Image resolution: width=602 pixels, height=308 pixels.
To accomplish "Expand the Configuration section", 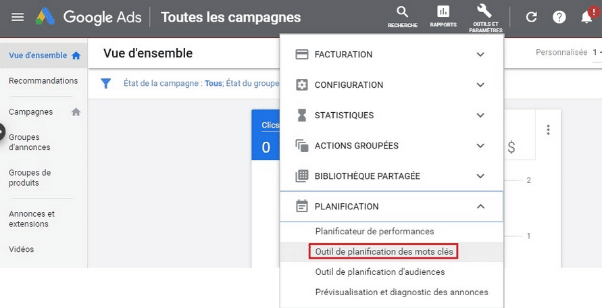I will pos(480,85).
